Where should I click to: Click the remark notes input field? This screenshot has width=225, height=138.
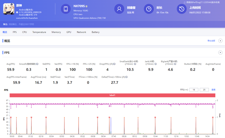[21, 24]
